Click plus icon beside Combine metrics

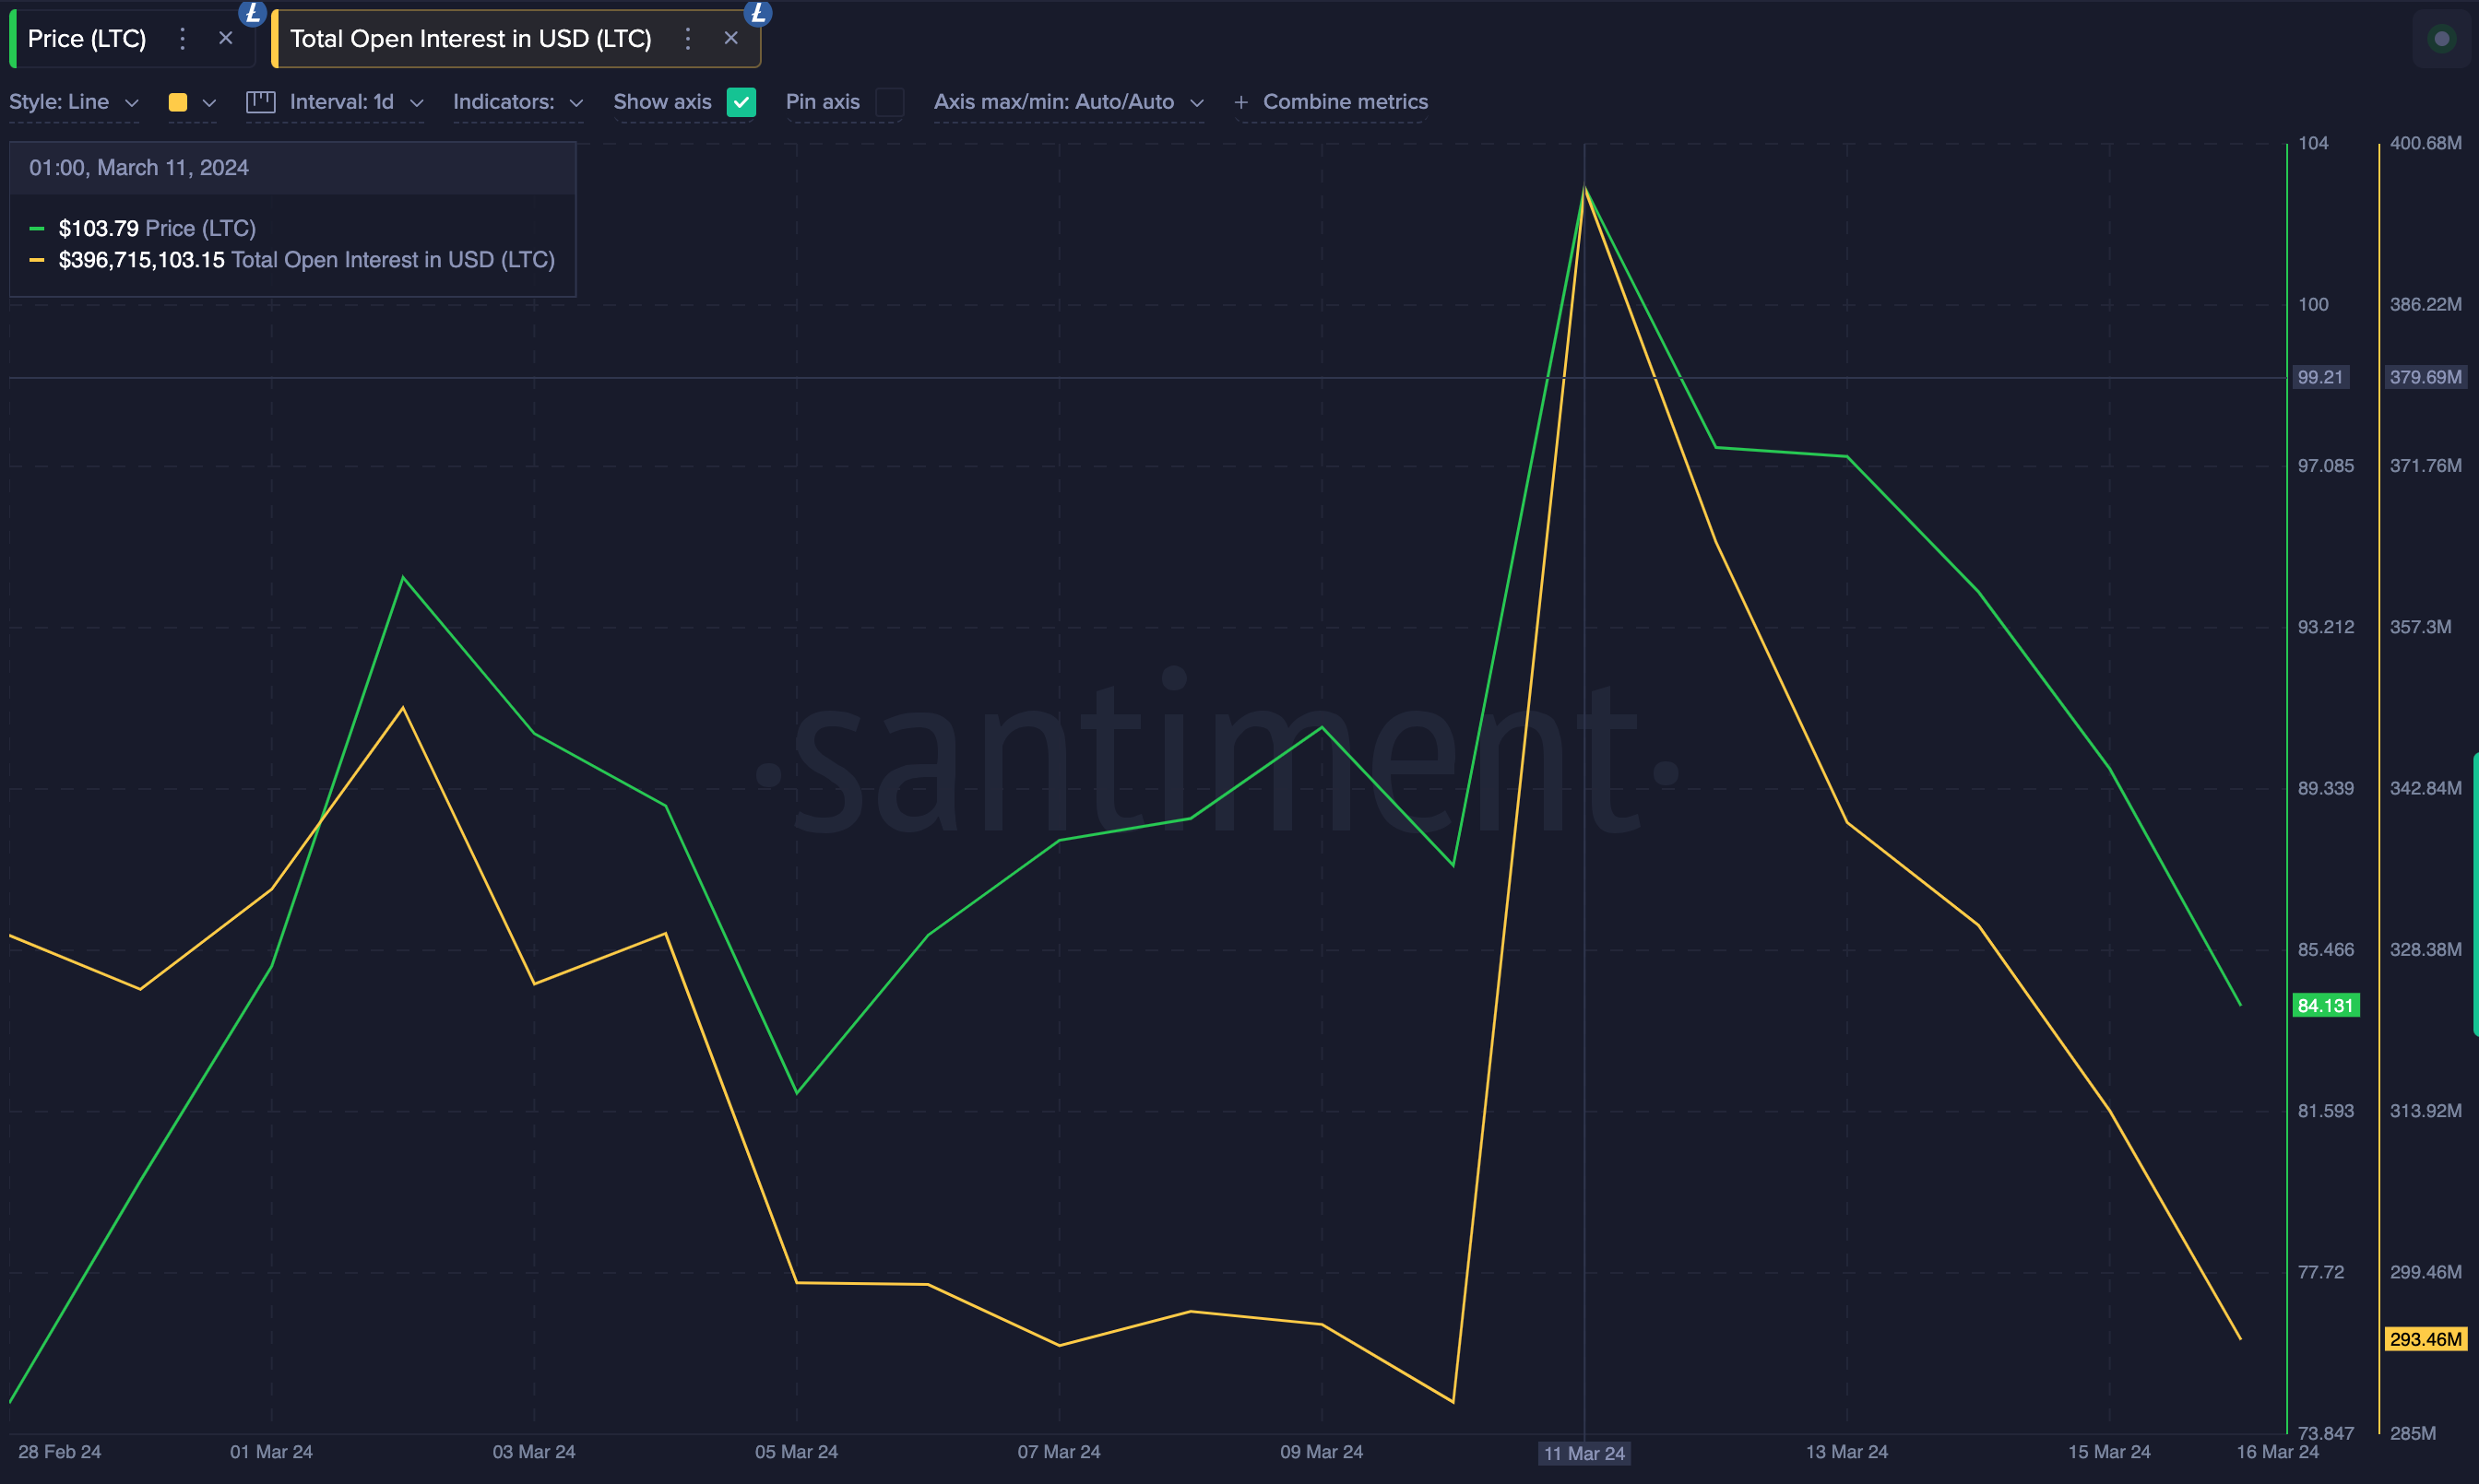[1240, 102]
